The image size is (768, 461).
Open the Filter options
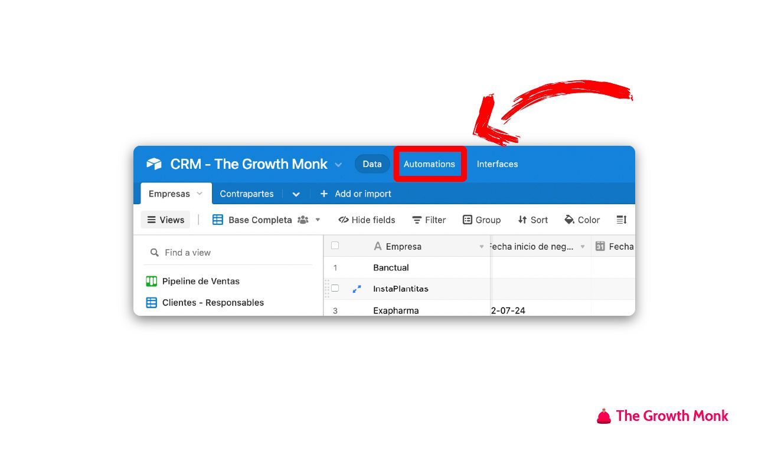(x=429, y=220)
